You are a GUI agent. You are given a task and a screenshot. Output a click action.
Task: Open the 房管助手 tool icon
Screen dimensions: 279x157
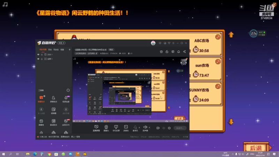tap(53, 99)
